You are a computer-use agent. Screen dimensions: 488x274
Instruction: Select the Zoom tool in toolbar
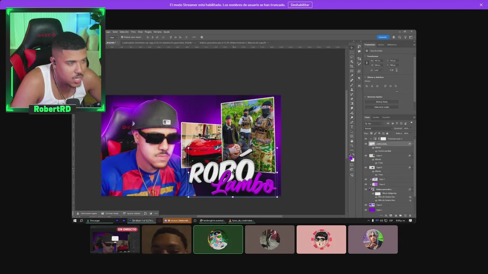352,145
